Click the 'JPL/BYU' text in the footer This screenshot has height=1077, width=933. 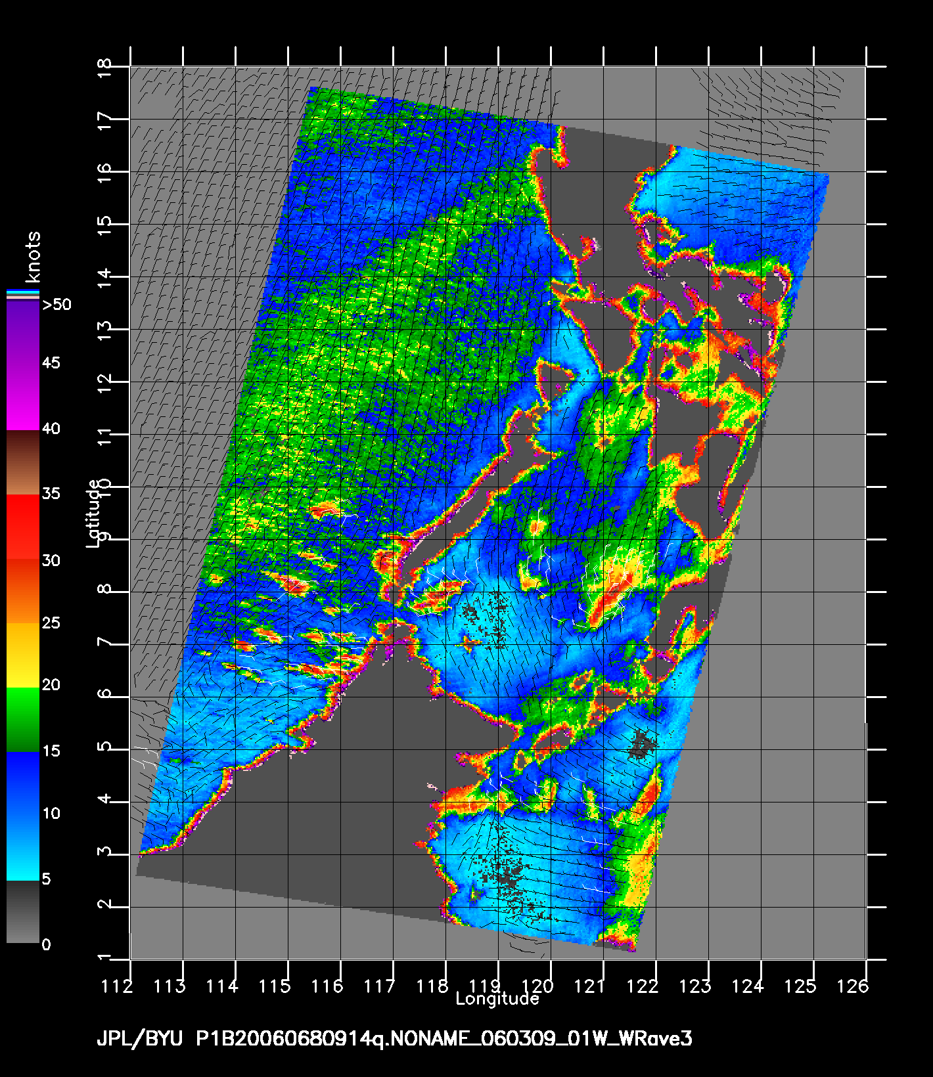[x=141, y=1040]
